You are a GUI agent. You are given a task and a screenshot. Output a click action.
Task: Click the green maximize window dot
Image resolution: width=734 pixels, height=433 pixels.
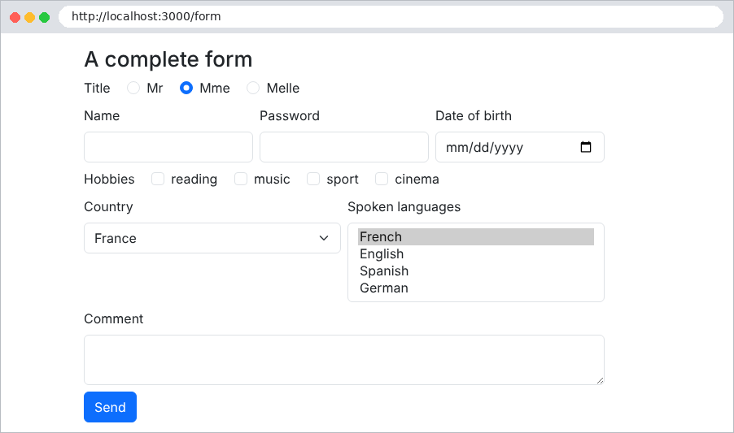point(45,17)
